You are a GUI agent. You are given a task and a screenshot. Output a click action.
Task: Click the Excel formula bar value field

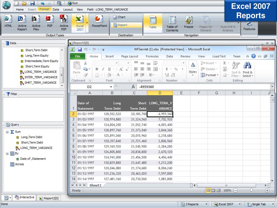[x=203, y=87]
